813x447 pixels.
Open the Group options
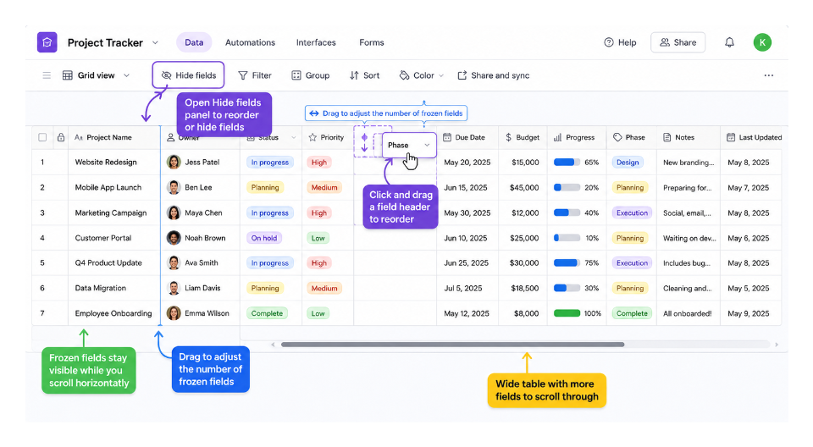310,75
